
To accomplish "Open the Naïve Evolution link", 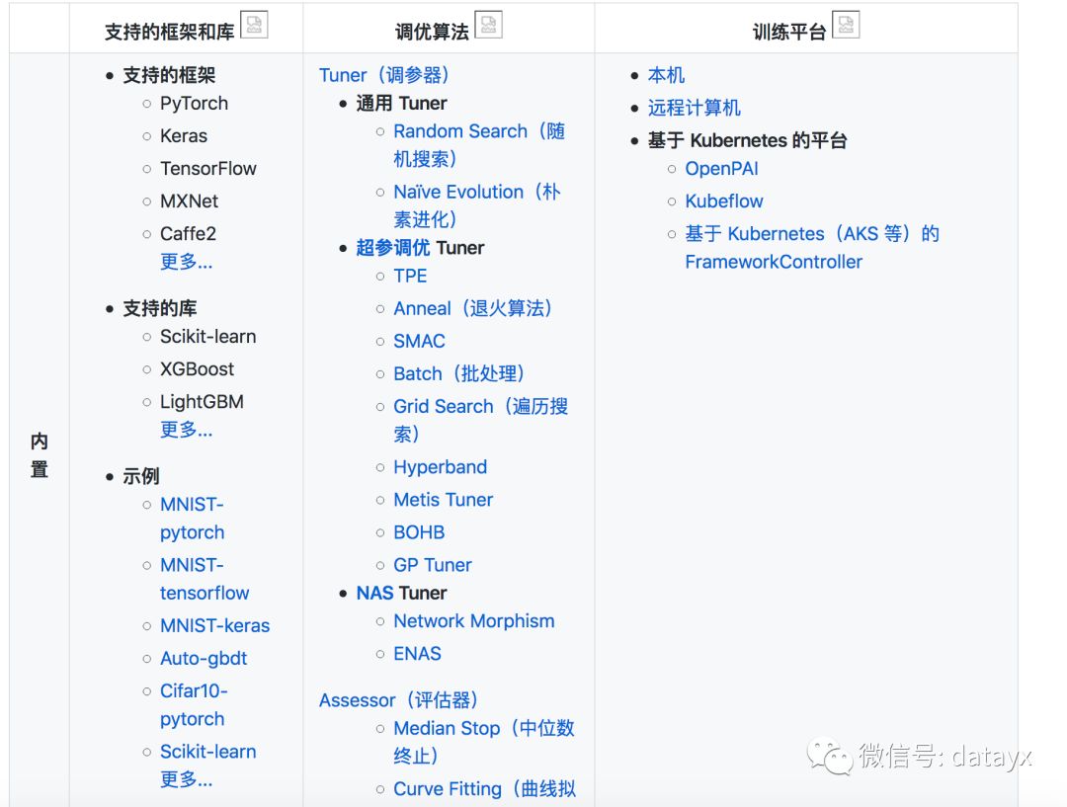I will [477, 205].
